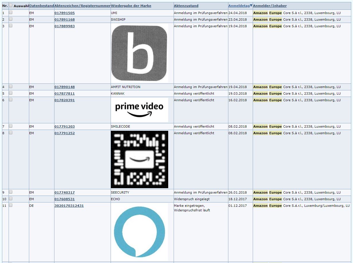Open file number 017889983
This screenshot has height=263, width=353.
[64, 26]
